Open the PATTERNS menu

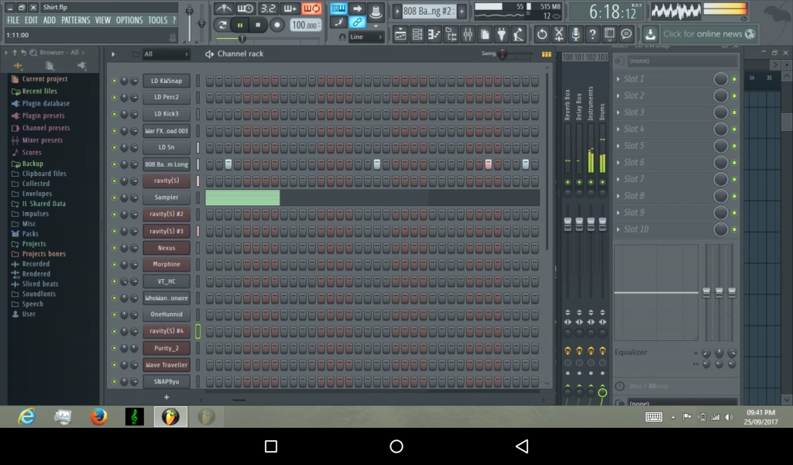[77, 20]
